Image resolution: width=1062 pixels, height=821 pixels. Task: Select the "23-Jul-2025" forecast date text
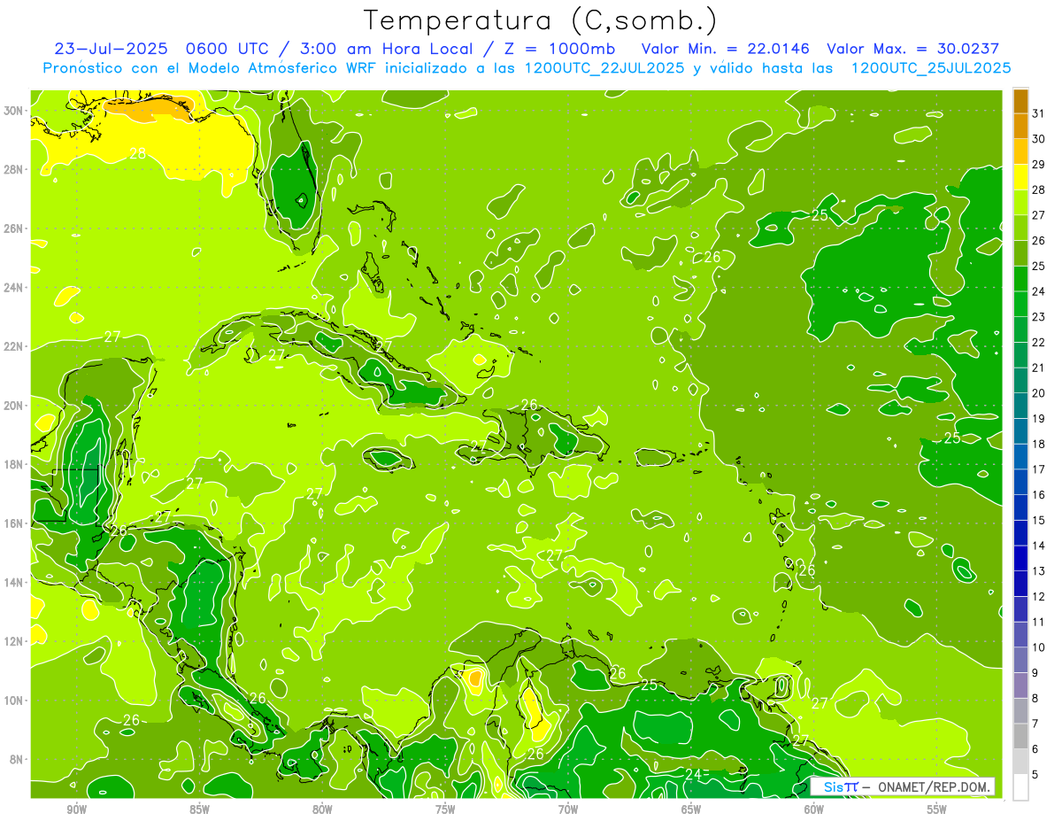[x=112, y=49]
